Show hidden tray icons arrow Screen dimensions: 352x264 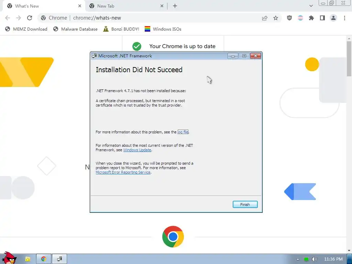point(298,259)
